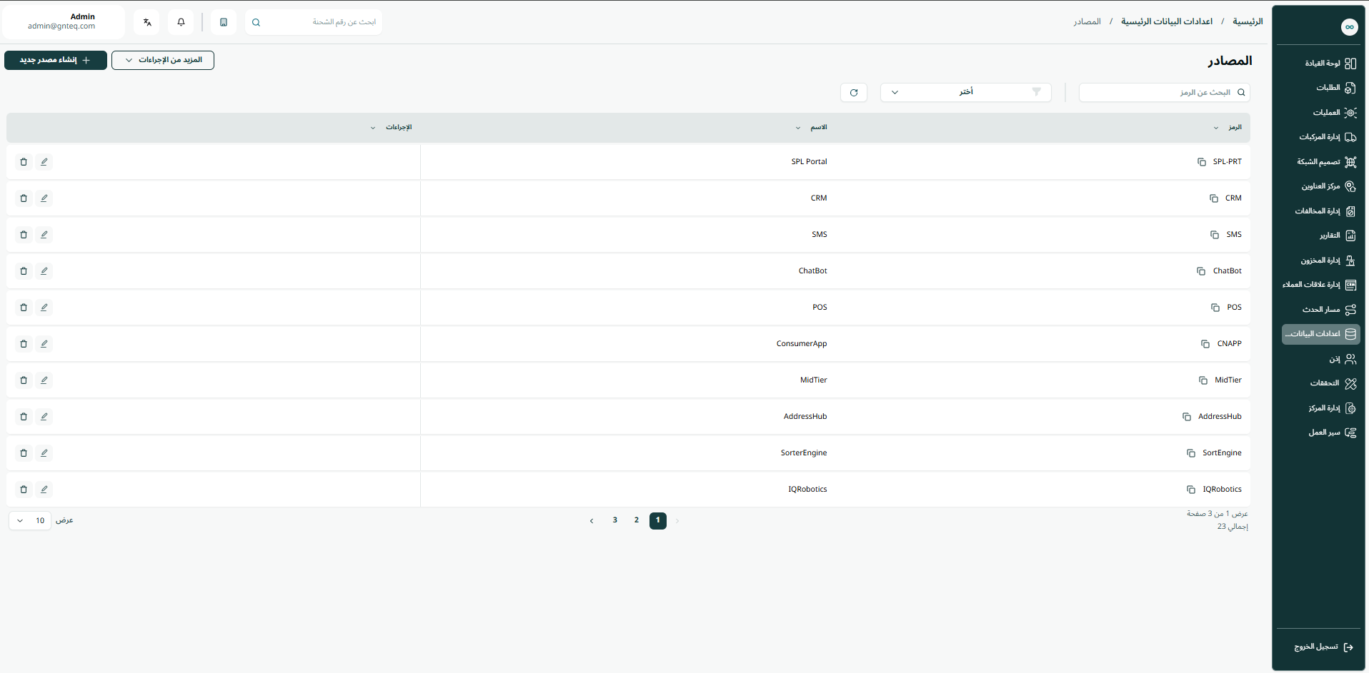
Task: Delete the SorterEngine source
Action: (24, 453)
